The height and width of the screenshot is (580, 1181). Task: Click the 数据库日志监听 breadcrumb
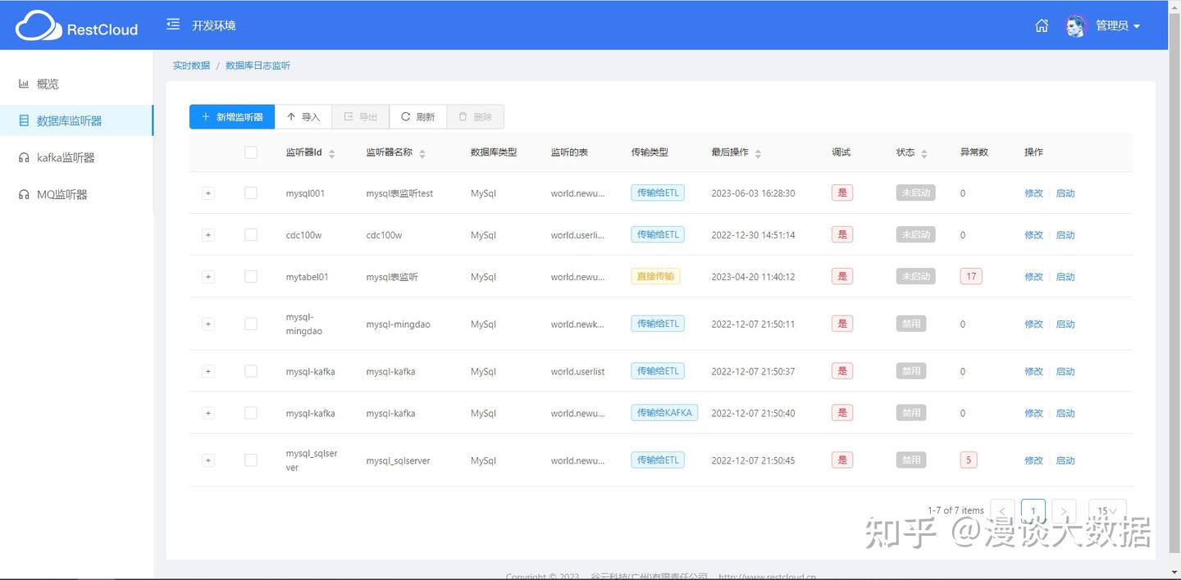click(x=258, y=66)
